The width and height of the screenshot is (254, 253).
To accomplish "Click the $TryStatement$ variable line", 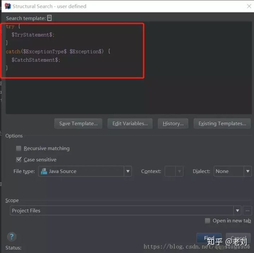I will (33, 35).
